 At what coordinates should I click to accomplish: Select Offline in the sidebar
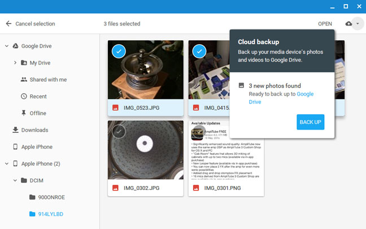pyautogui.click(x=38, y=113)
